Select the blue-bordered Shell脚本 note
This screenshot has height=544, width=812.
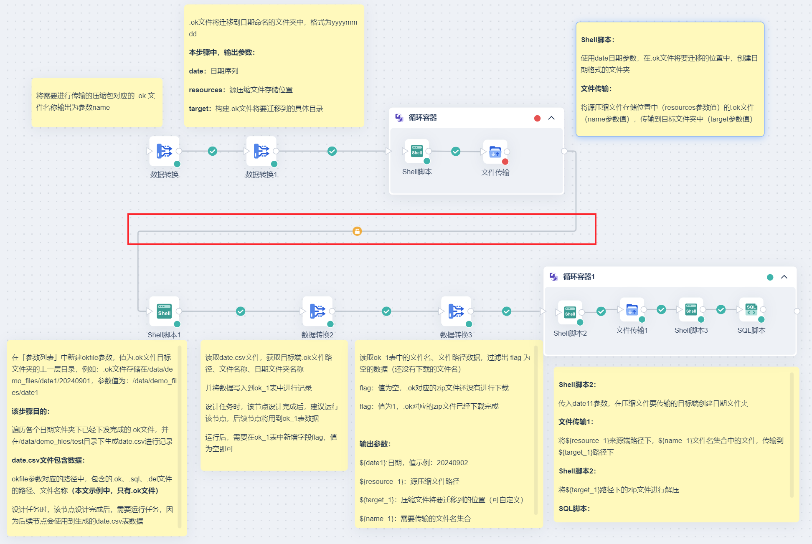(670, 79)
